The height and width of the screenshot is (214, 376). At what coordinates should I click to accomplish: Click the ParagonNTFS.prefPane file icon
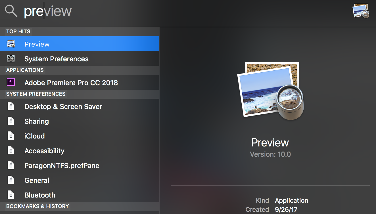click(x=11, y=165)
